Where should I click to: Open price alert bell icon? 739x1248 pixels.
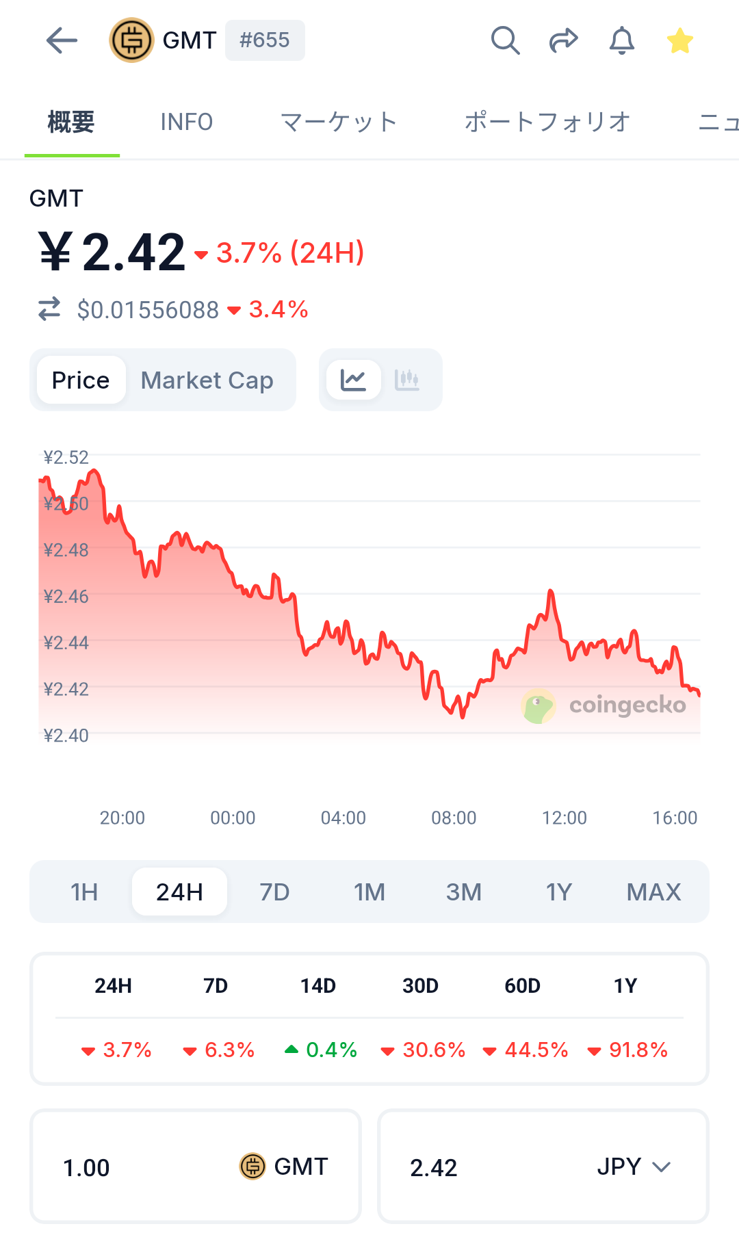click(621, 40)
